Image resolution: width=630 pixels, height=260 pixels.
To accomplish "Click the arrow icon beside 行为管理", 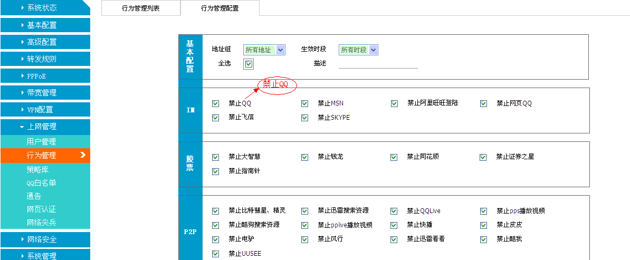I will click(83, 155).
